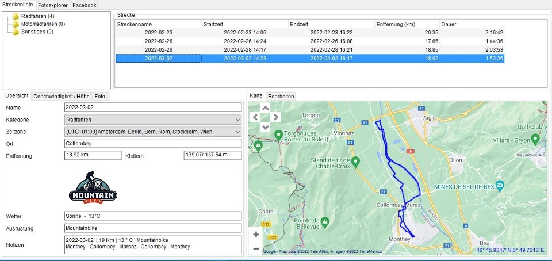Viewport: 552px width, 261px height.
Task: Switch to the Bearbeiten tab
Action: pyautogui.click(x=281, y=97)
